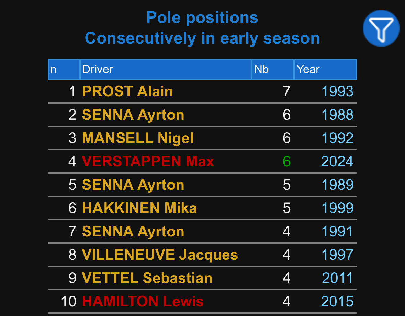Open the 2011 season link
Image resolution: width=405 pixels, height=316 pixels.
(337, 278)
